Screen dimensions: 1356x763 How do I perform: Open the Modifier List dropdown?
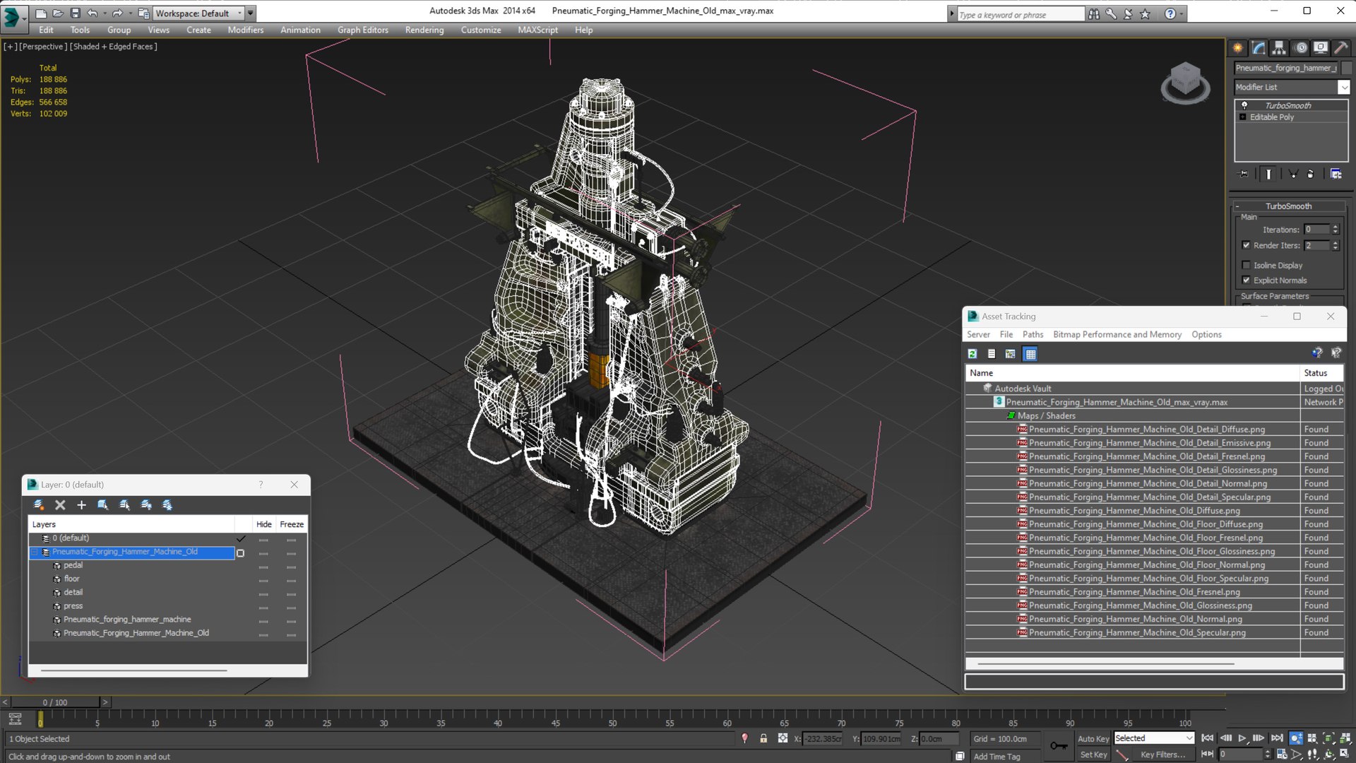point(1343,87)
